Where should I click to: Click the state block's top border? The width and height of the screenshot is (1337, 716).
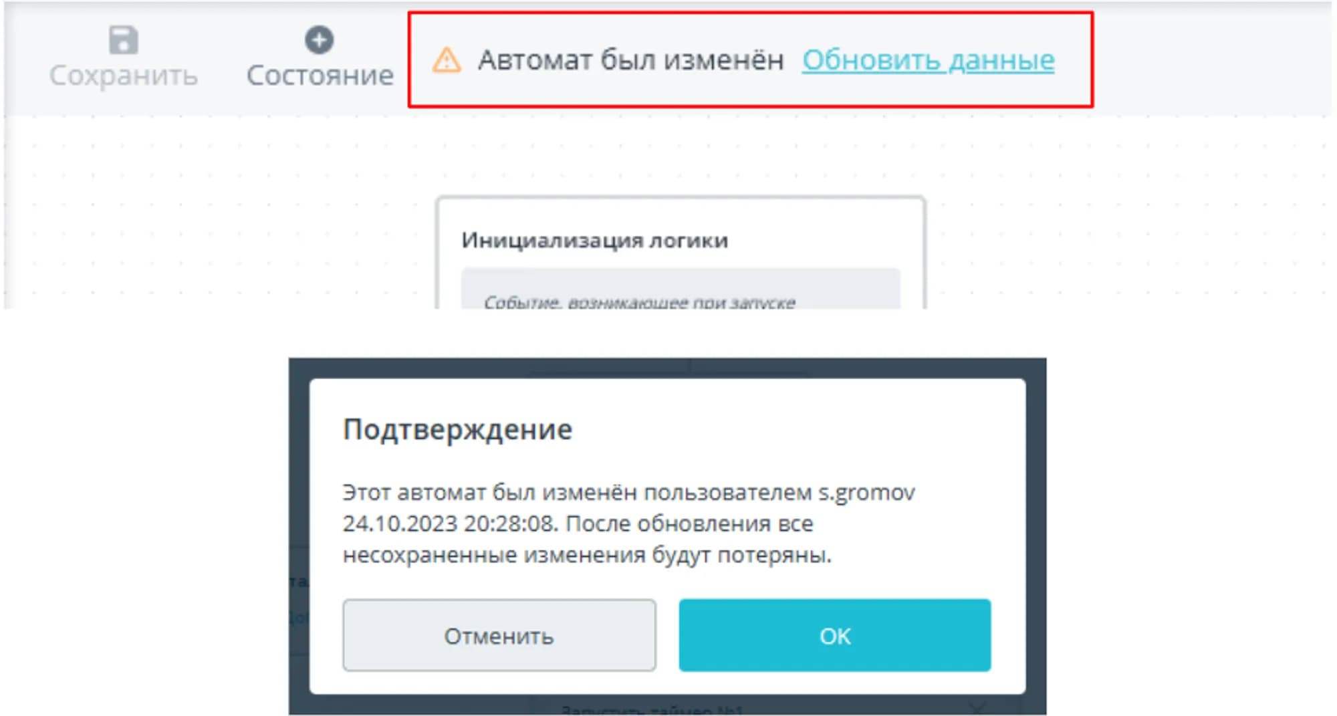pyautogui.click(x=680, y=198)
